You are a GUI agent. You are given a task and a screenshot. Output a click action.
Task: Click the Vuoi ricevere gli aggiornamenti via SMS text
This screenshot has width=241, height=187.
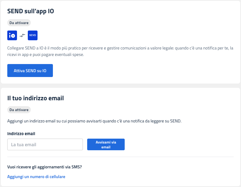tap(45, 167)
